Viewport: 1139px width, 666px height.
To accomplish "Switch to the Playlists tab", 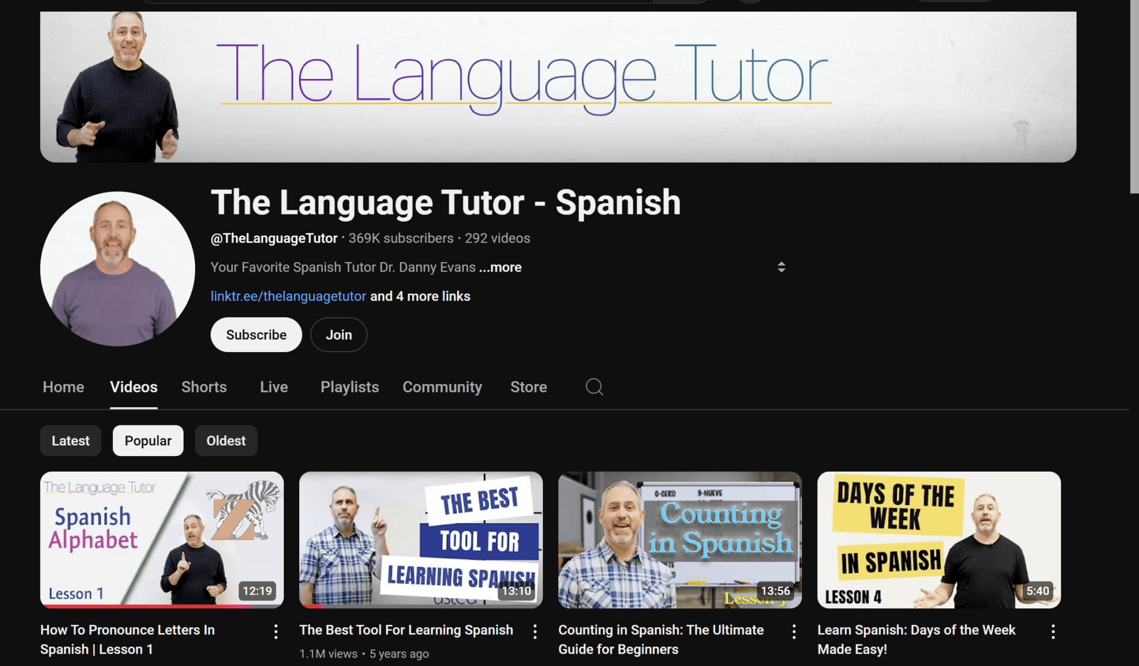I will coord(349,387).
